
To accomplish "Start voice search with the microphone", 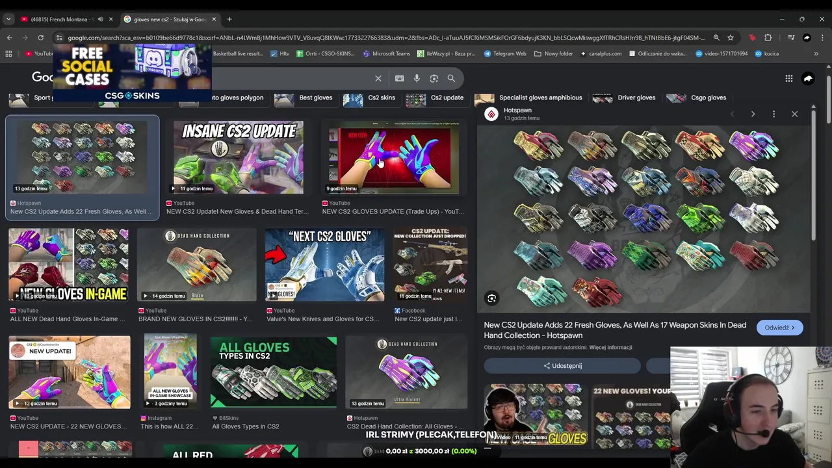I will 417,78.
